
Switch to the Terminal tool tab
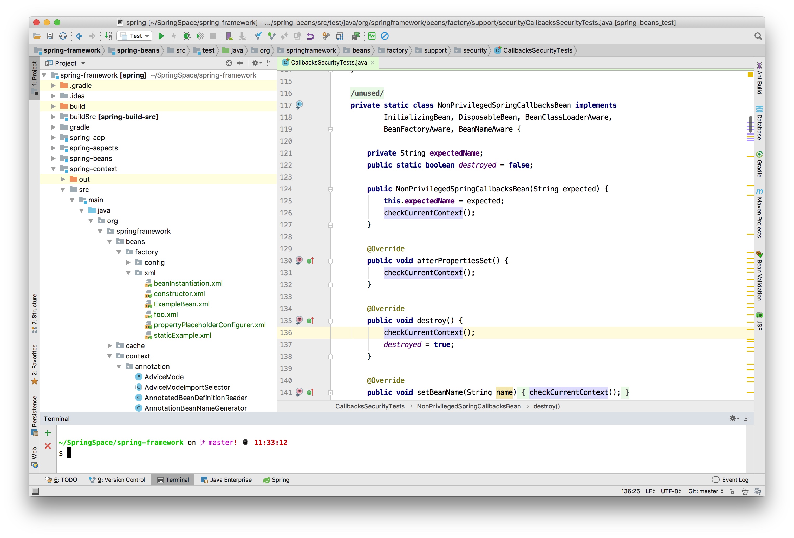point(173,479)
